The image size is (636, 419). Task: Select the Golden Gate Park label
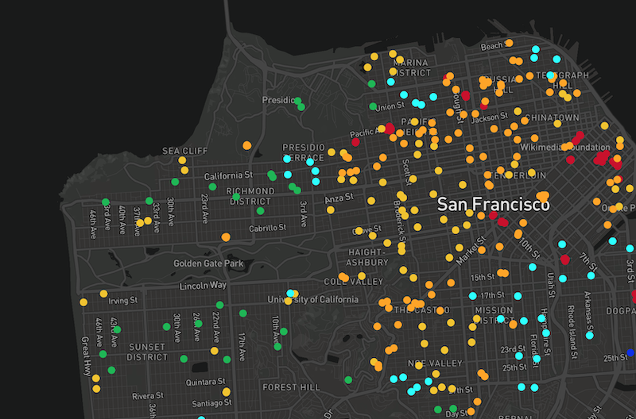pyautogui.click(x=208, y=263)
